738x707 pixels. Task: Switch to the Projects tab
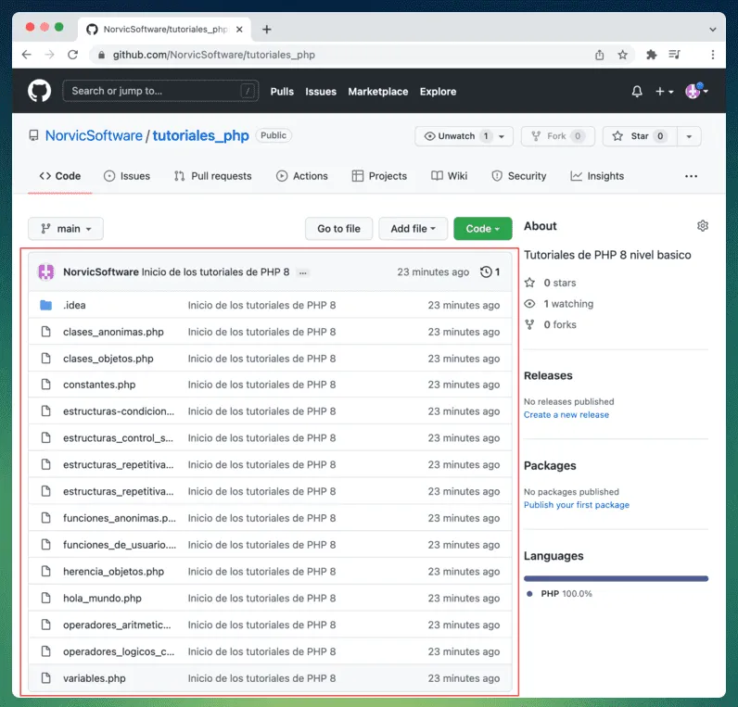379,176
